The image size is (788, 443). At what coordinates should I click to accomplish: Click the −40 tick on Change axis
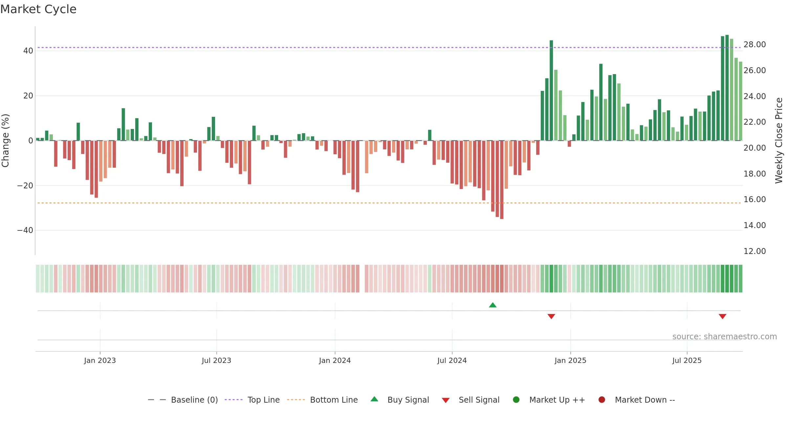coord(25,230)
